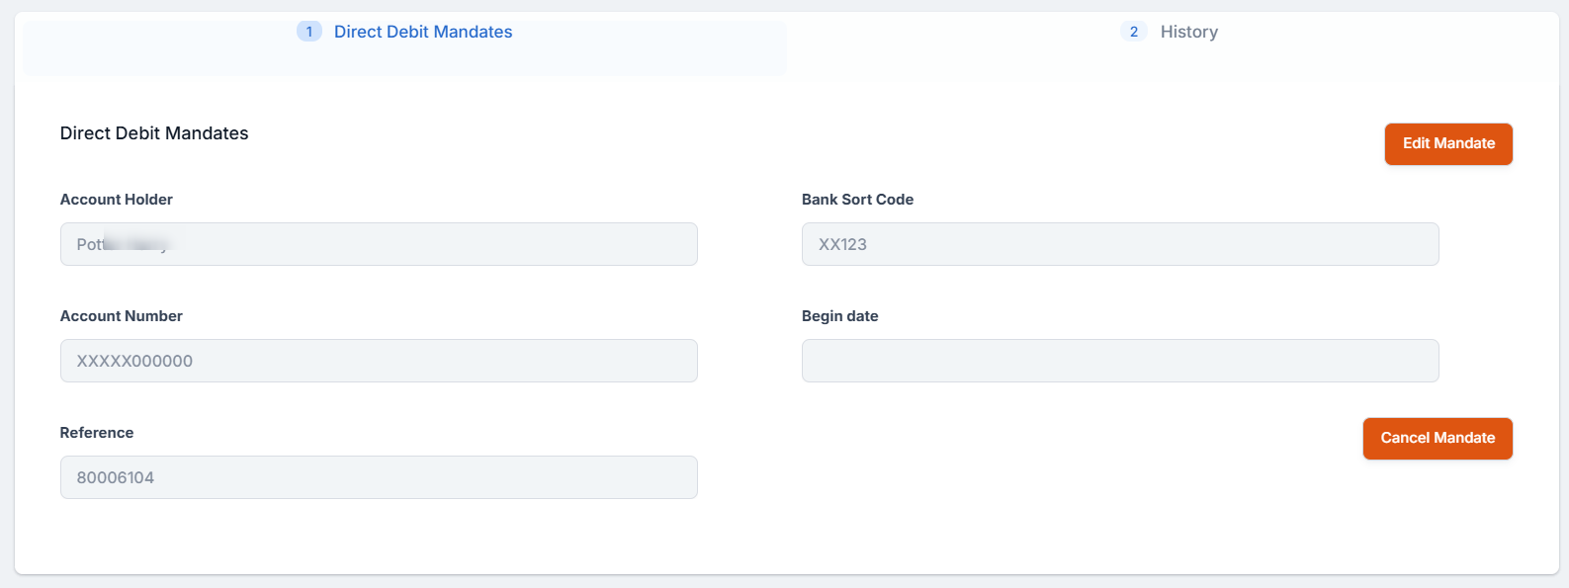Click the empty Begin date field
This screenshot has width=1569, height=588.
pos(1119,361)
